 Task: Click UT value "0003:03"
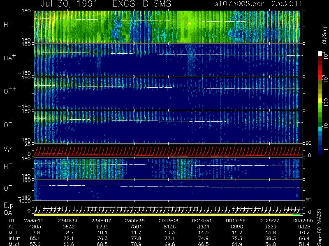click(168, 221)
